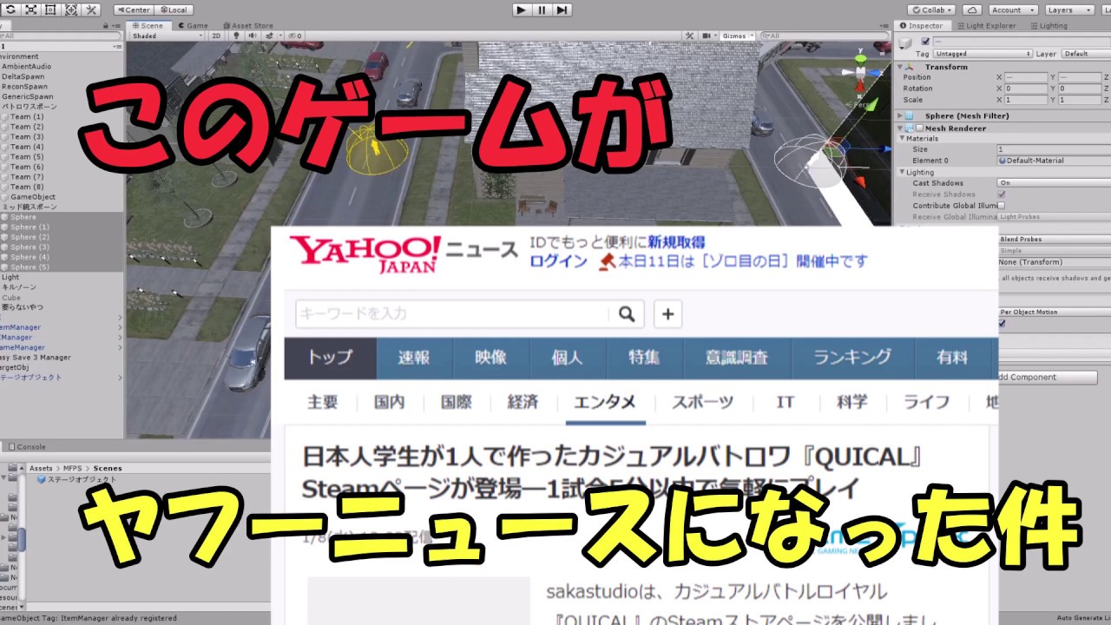Image resolution: width=1111 pixels, height=625 pixels.
Task: Open the Asset Store tab
Action: tap(248, 25)
